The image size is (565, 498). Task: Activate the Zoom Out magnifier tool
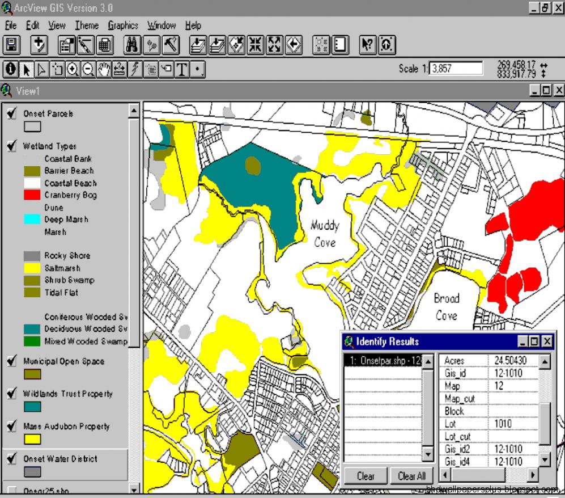[x=88, y=69]
